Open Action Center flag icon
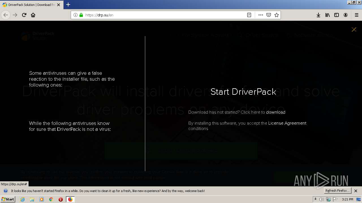The height and width of the screenshot is (203, 362). 335,199
